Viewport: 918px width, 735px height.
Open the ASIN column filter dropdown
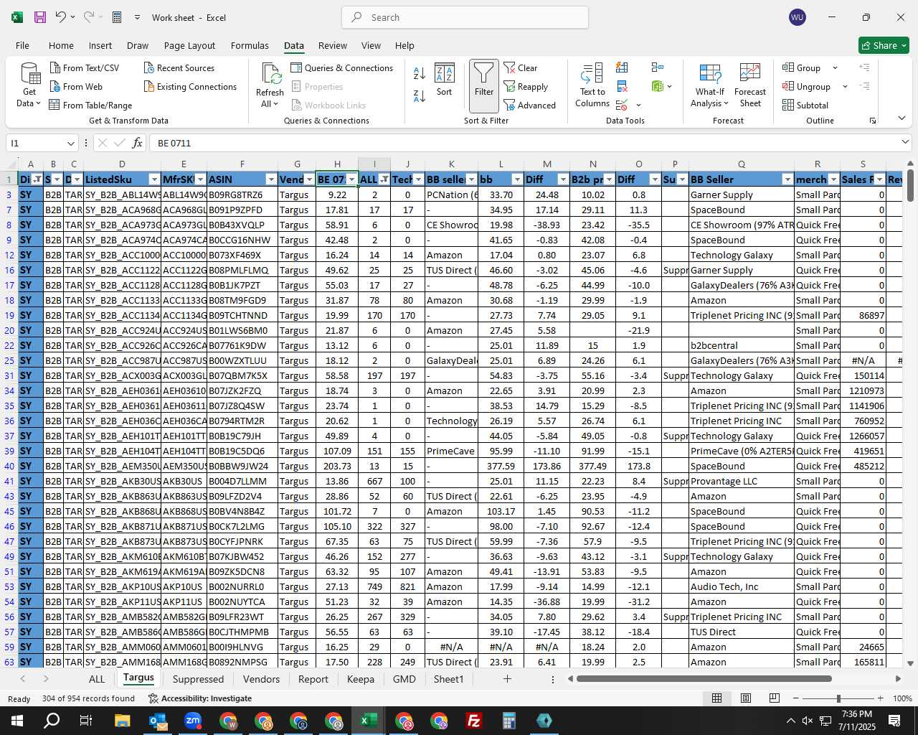pyautogui.click(x=271, y=179)
